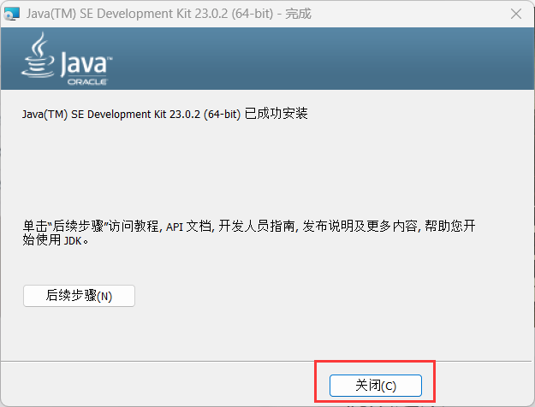Click the ORACLE text under Java logo
This screenshot has height=407, width=535.
click(87, 82)
